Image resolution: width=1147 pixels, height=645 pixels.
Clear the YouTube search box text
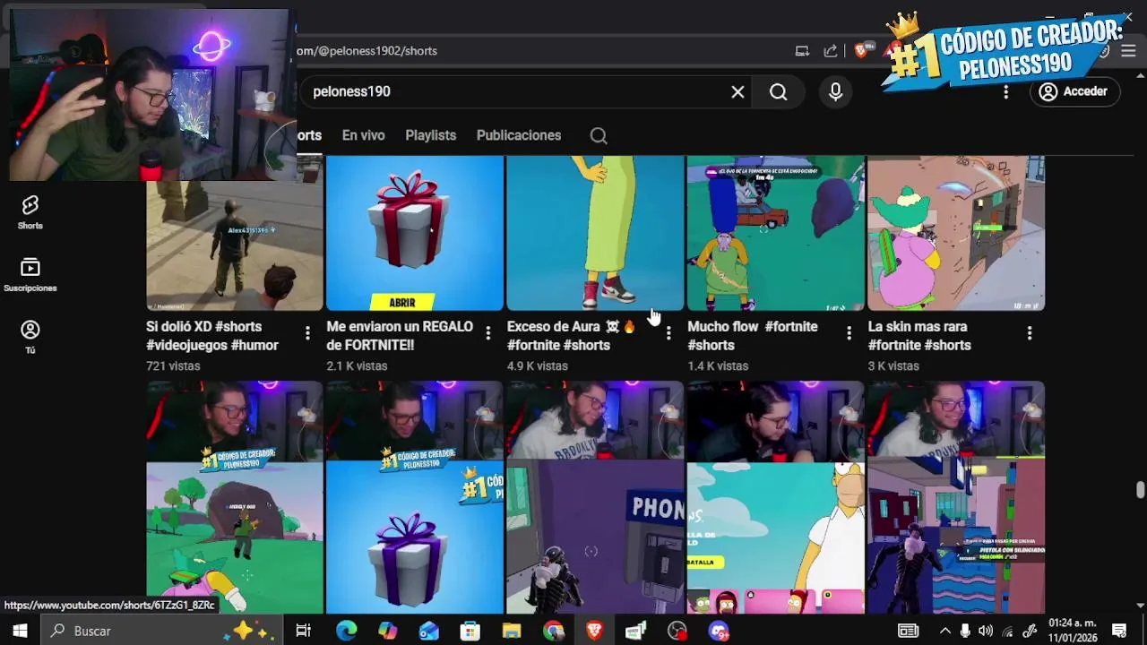(x=737, y=91)
